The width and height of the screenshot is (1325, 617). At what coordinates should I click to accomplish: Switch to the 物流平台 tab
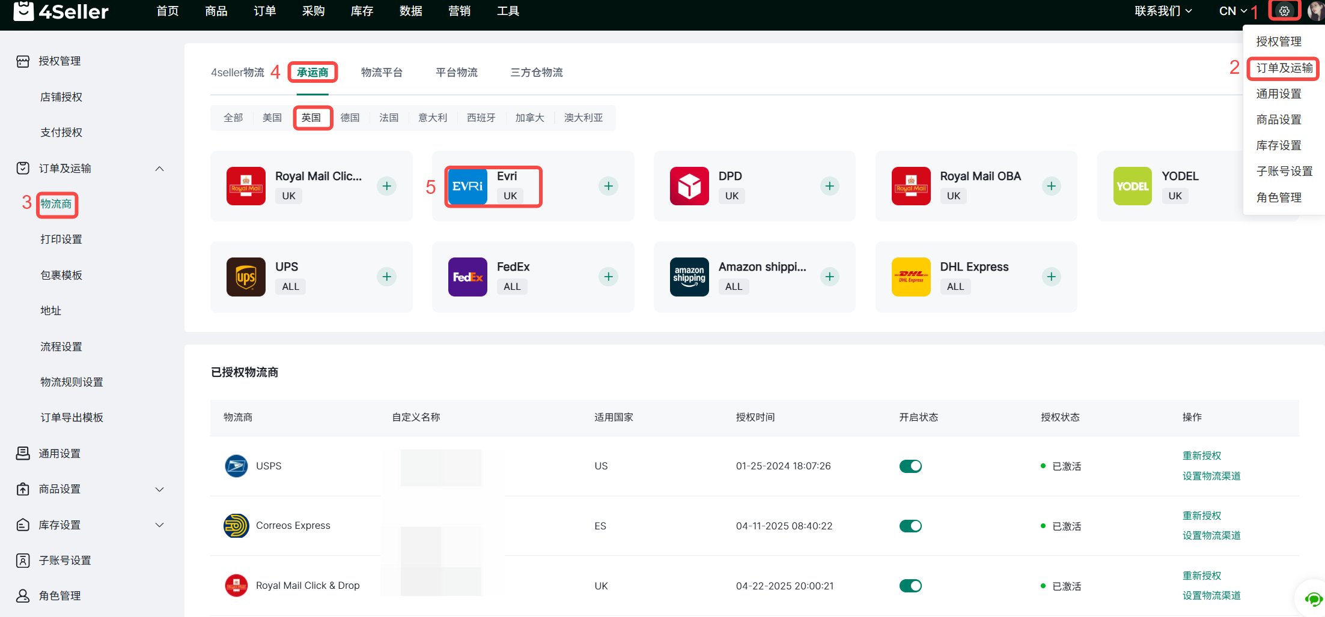(x=382, y=73)
